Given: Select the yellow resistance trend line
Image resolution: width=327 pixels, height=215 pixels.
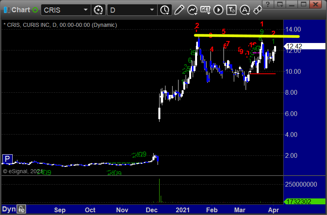Looking at the screenshot, I should click(x=247, y=36).
